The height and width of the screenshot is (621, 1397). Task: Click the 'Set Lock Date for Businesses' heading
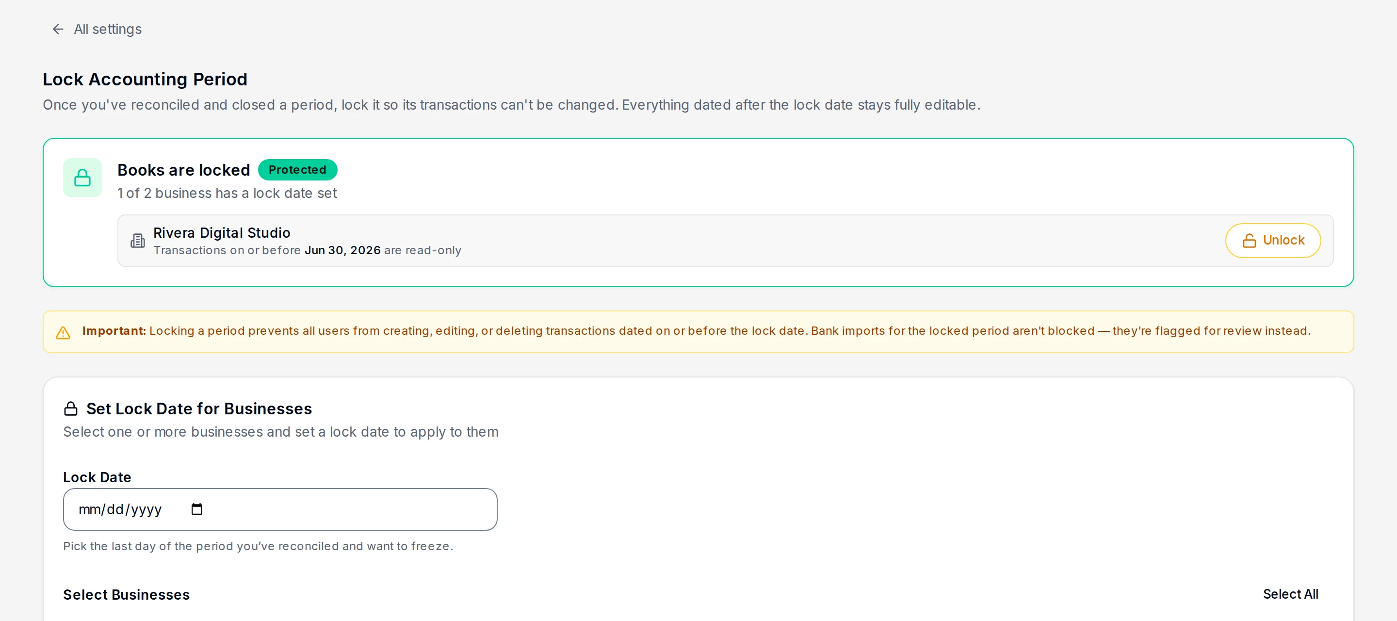coord(199,409)
